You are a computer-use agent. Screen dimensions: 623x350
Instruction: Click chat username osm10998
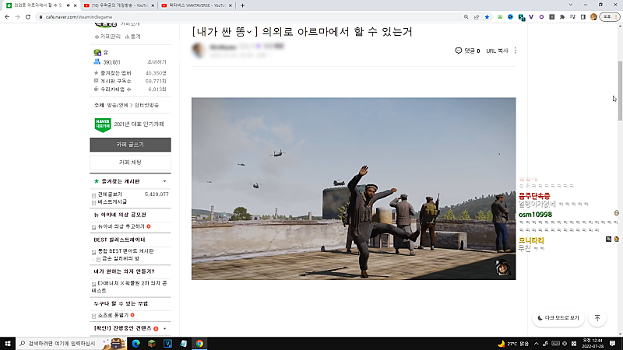(x=535, y=215)
